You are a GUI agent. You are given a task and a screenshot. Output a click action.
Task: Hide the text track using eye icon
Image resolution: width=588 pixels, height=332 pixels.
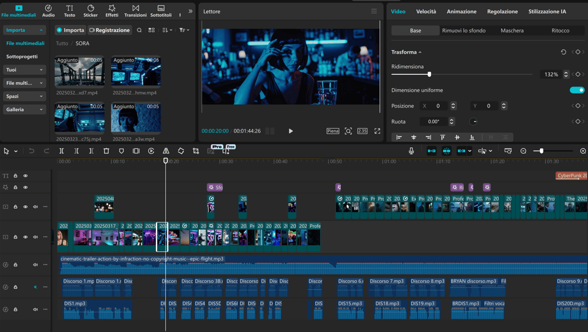(x=25, y=176)
